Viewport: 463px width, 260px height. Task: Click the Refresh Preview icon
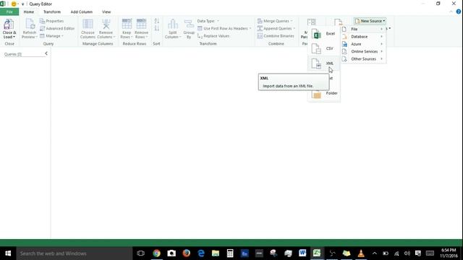(x=30, y=24)
